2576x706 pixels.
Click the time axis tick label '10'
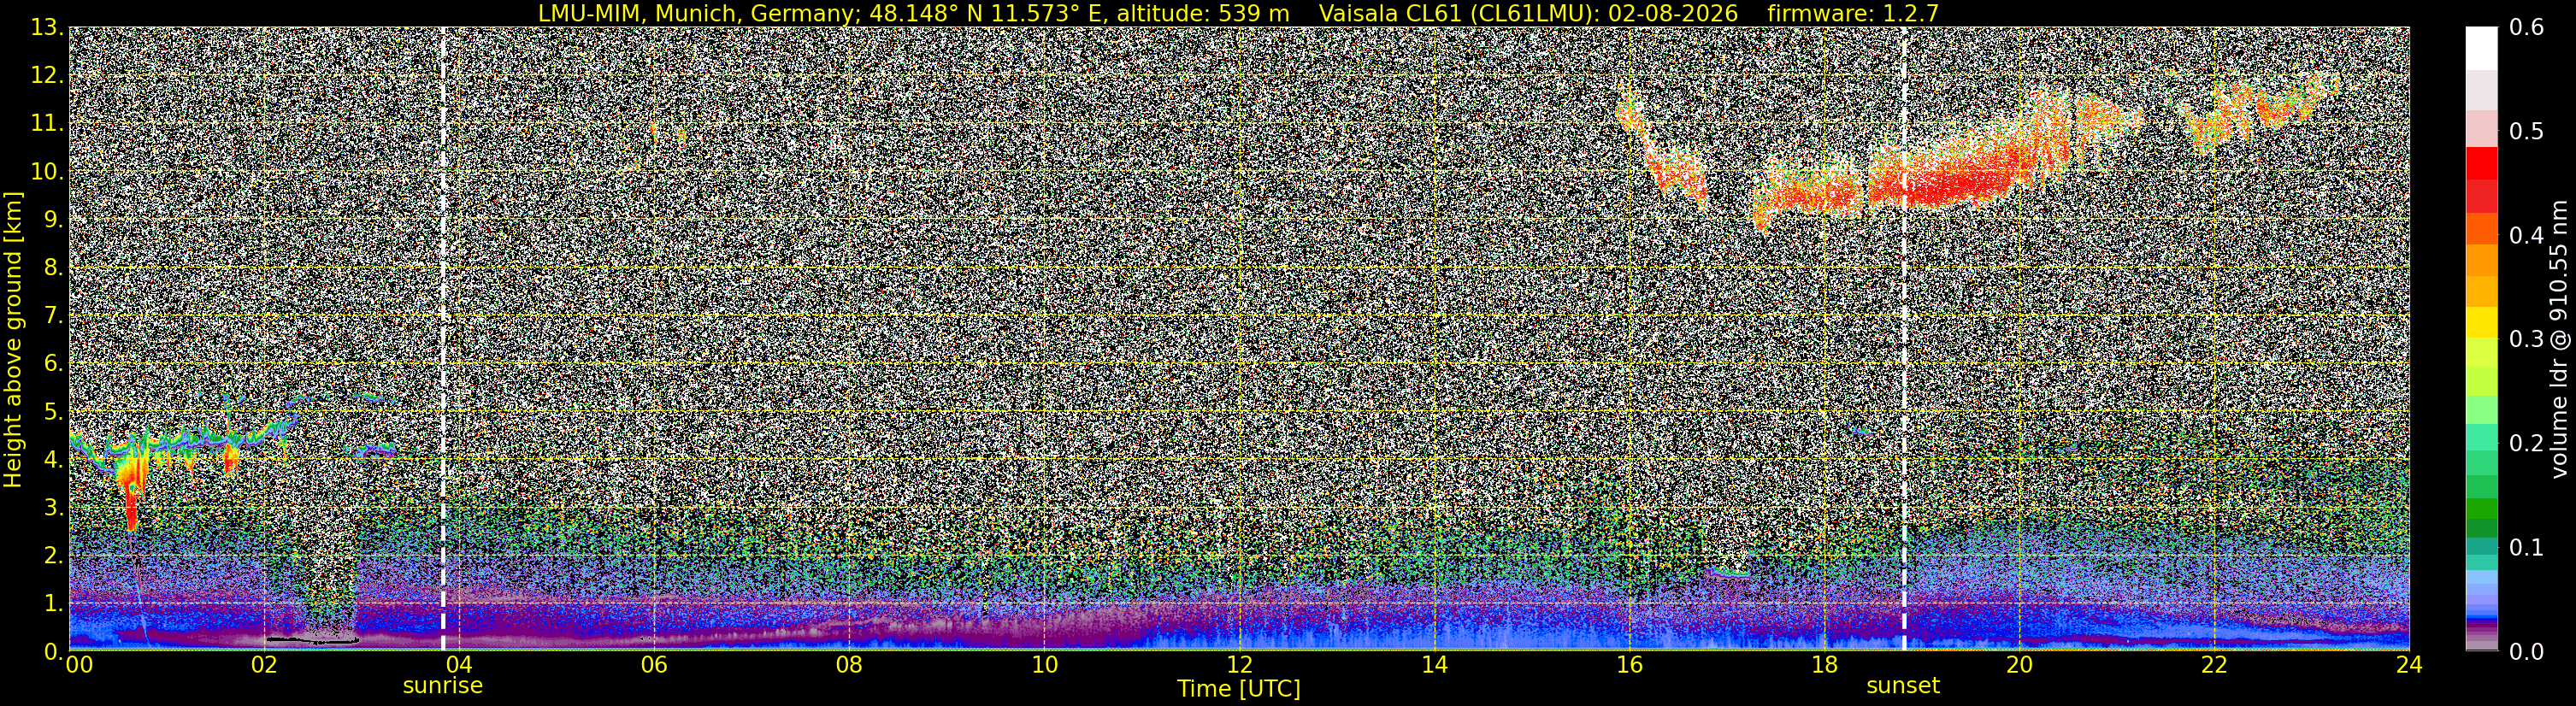pyautogui.click(x=1044, y=665)
